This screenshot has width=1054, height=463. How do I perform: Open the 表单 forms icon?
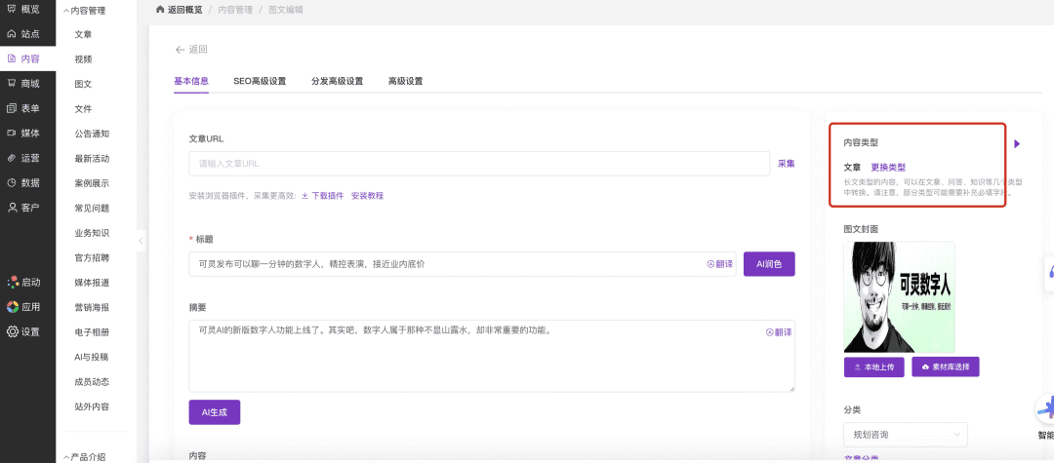pyautogui.click(x=12, y=109)
